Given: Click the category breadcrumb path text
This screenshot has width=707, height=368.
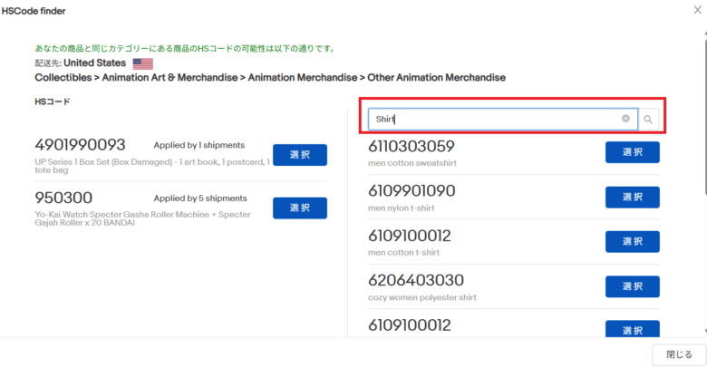Looking at the screenshot, I should point(269,78).
